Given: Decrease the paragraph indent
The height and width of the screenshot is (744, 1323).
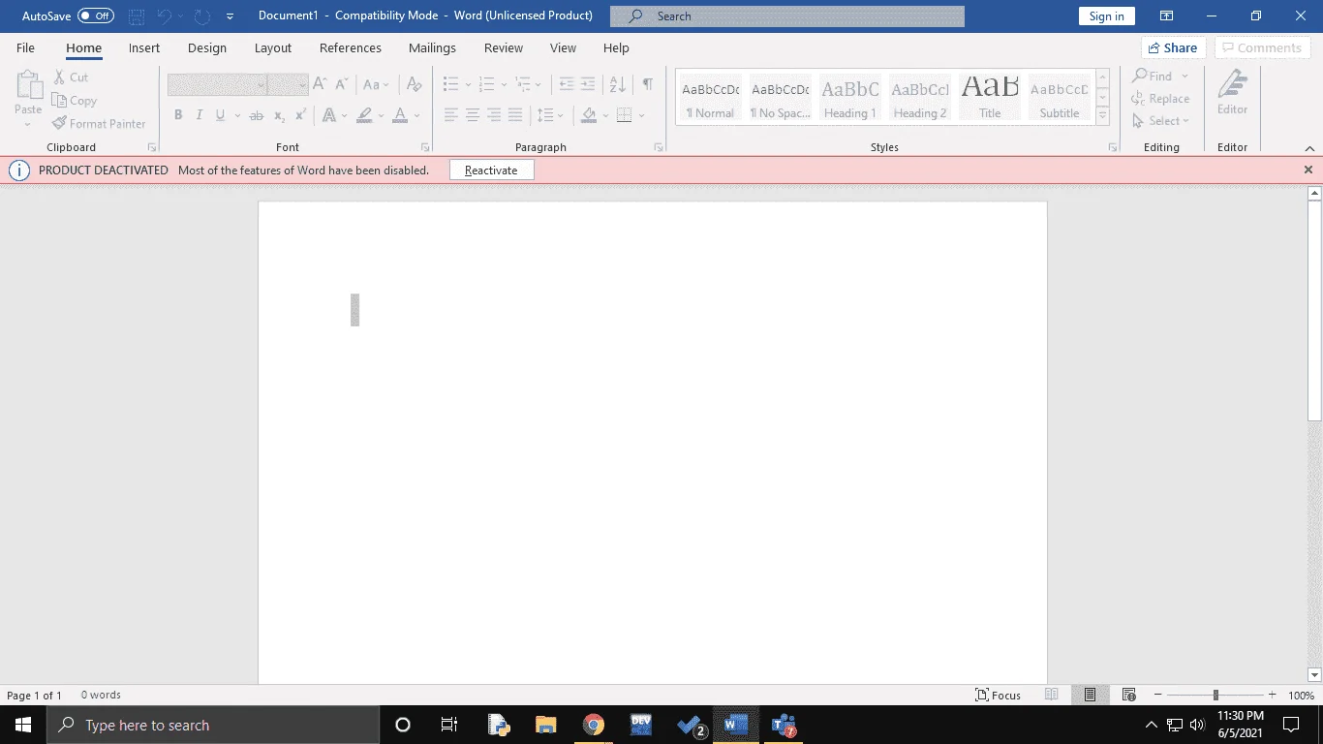Looking at the screenshot, I should [x=567, y=85].
